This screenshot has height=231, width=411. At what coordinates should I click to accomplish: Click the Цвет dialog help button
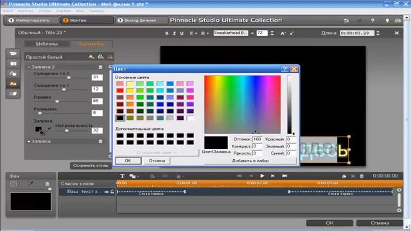pyautogui.click(x=284, y=69)
